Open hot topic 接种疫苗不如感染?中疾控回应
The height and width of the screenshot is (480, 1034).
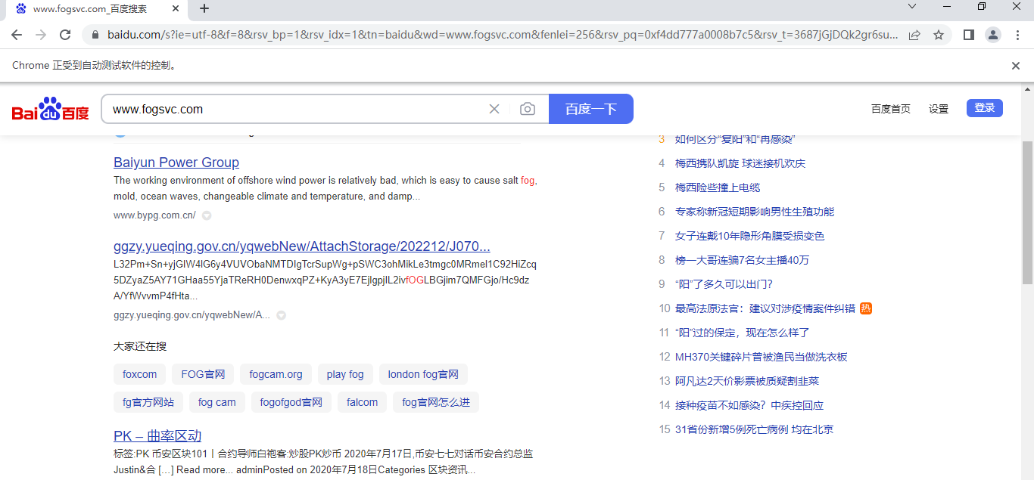point(749,405)
